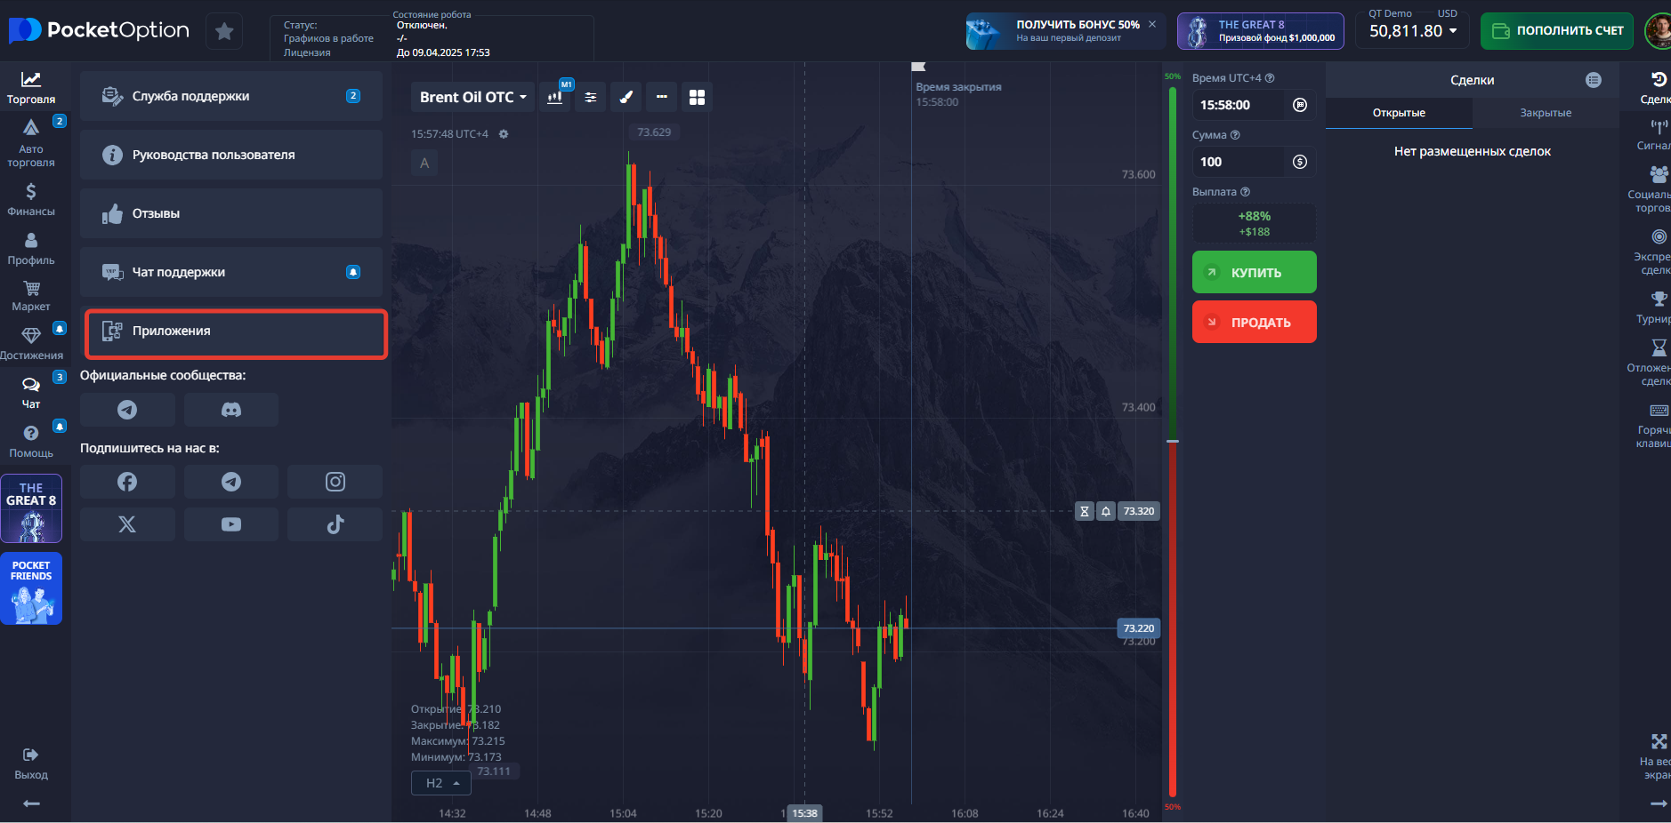Click the multi-chart grid layout icon

[698, 97]
